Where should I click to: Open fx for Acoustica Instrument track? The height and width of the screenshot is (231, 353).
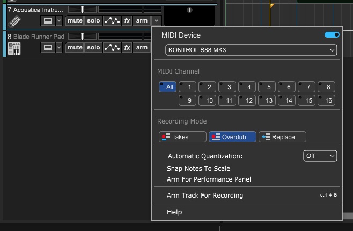pyautogui.click(x=127, y=21)
